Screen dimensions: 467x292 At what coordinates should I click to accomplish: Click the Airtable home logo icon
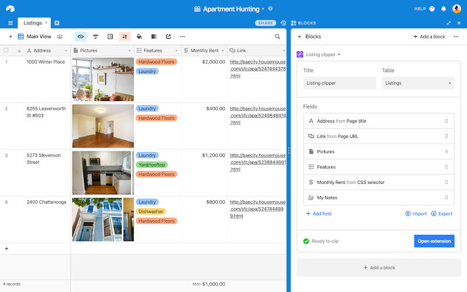10,9
